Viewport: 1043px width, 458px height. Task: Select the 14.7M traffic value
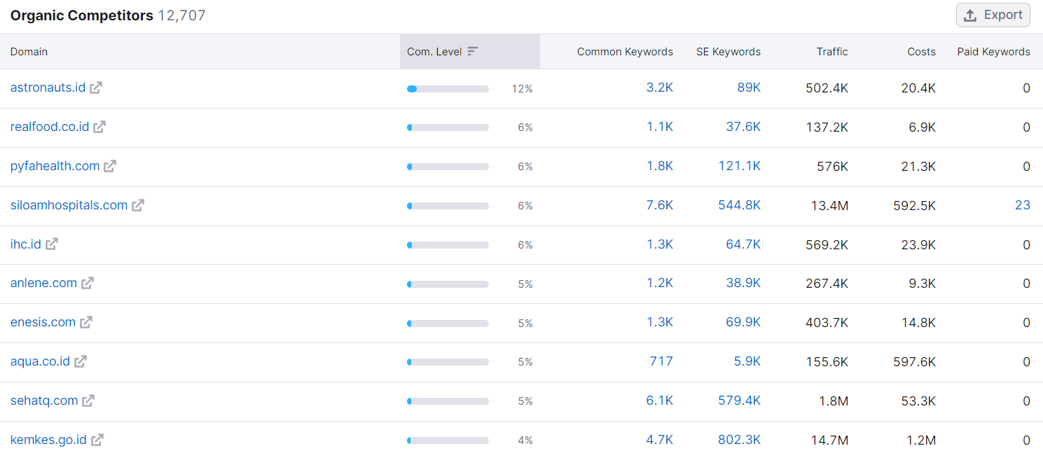(829, 440)
